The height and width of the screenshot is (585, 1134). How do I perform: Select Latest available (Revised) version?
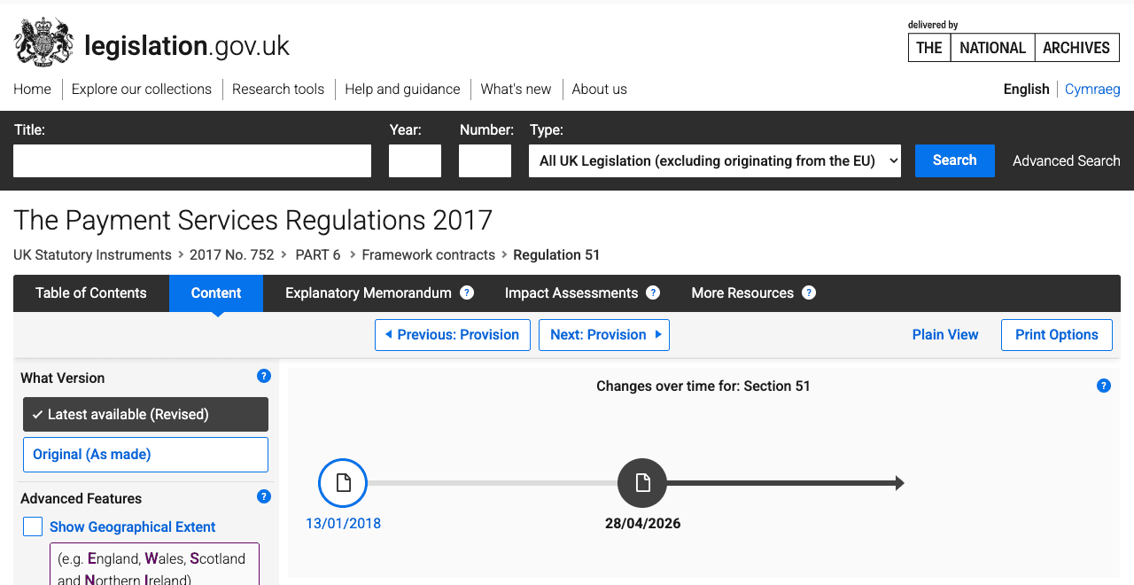[x=145, y=414]
